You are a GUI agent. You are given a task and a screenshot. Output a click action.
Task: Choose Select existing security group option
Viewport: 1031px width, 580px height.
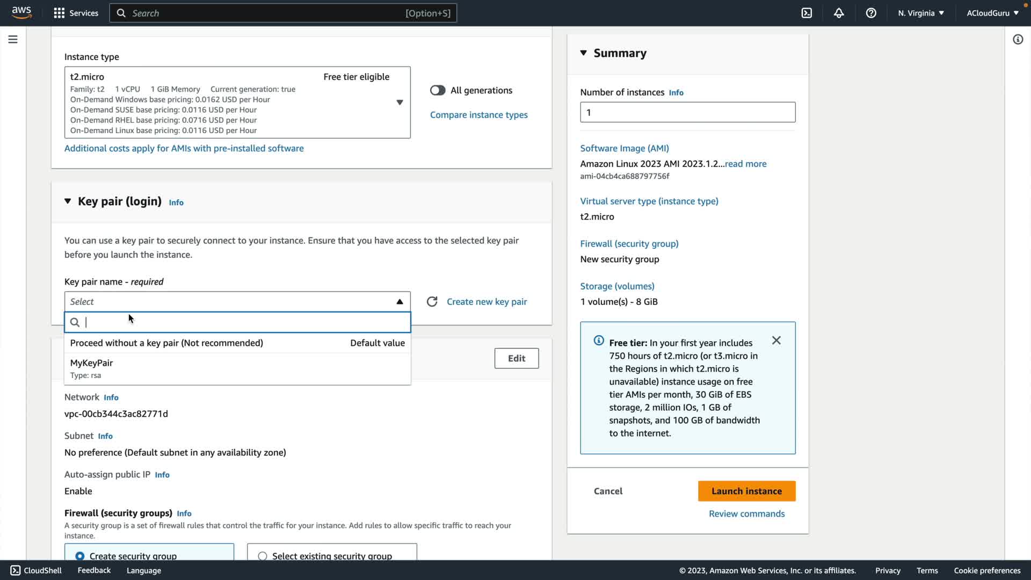tap(263, 556)
